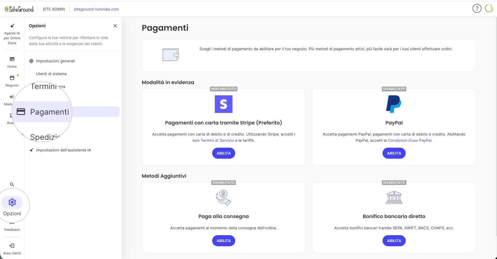Viewport: 497px width, 259px height.
Task: Enable Stripe card payments
Action: [223, 153]
